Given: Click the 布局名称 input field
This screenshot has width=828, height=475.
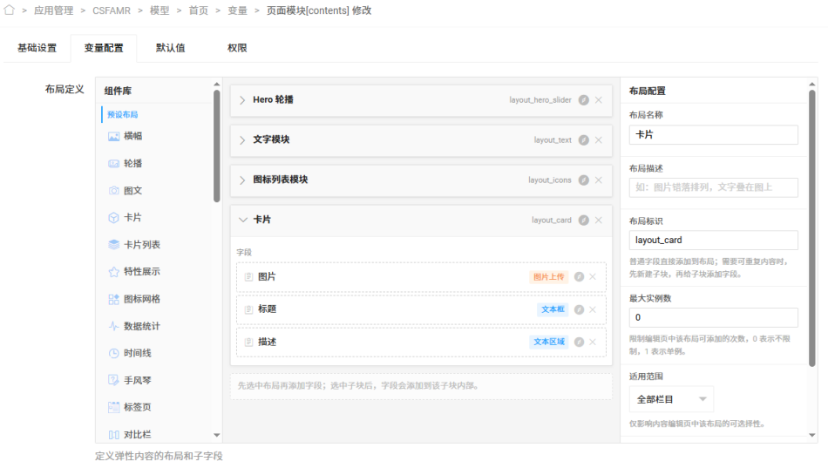Looking at the screenshot, I should point(714,134).
